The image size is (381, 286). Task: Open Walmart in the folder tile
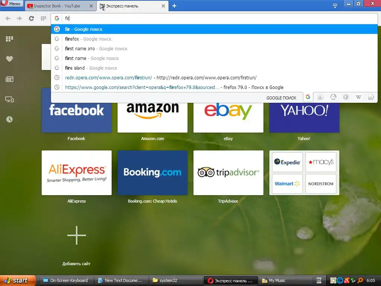coord(287,184)
